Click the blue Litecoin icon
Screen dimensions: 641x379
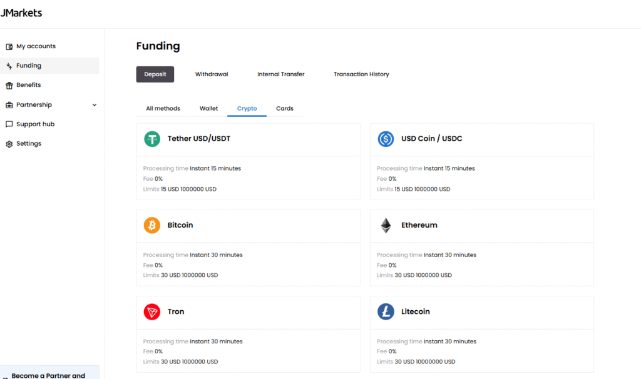[x=386, y=311]
